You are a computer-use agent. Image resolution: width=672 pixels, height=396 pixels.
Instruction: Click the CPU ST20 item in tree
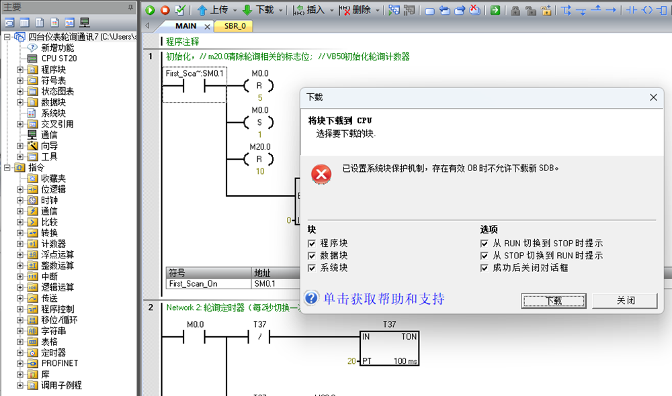pos(58,58)
